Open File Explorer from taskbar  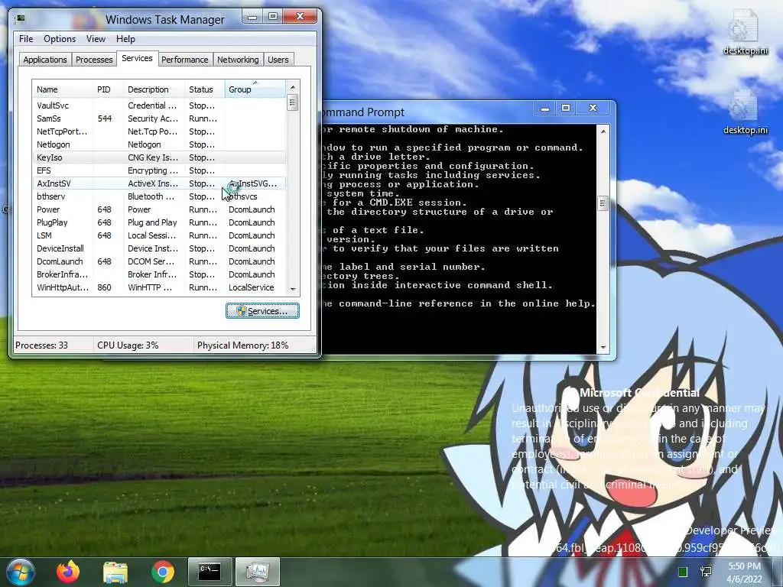click(115, 572)
